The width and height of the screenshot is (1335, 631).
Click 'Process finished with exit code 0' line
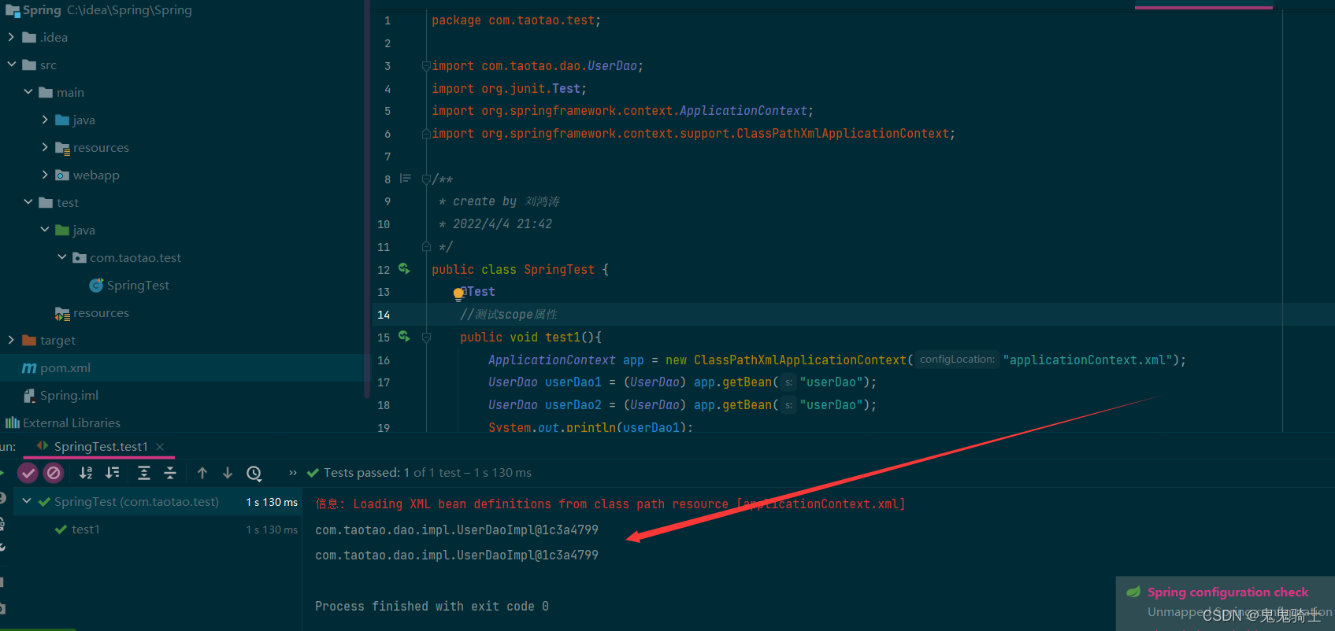[x=432, y=606]
